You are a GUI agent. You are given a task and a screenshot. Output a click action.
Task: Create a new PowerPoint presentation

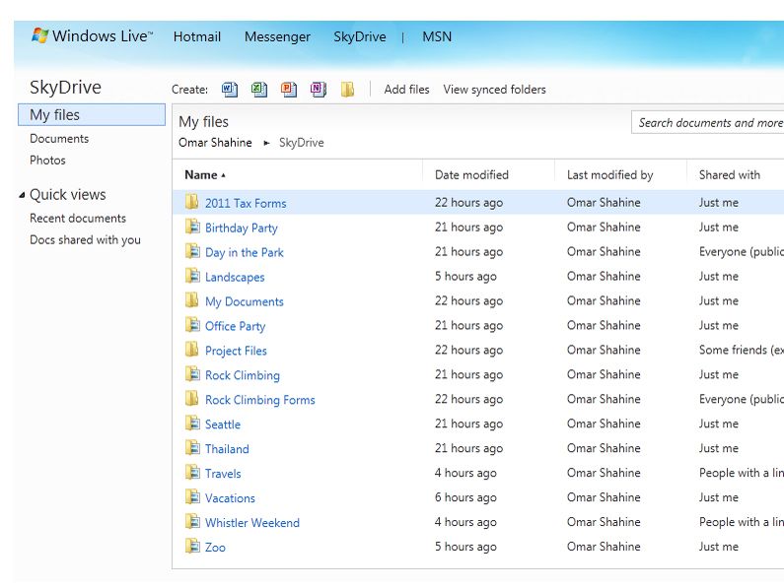[289, 90]
